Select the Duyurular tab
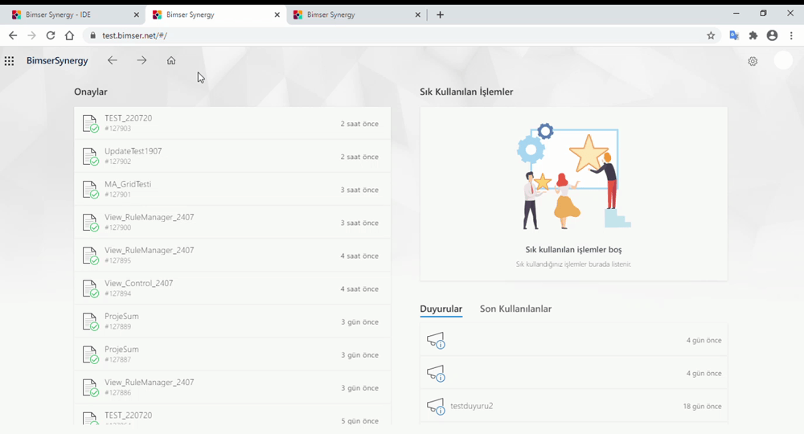 pyautogui.click(x=441, y=309)
